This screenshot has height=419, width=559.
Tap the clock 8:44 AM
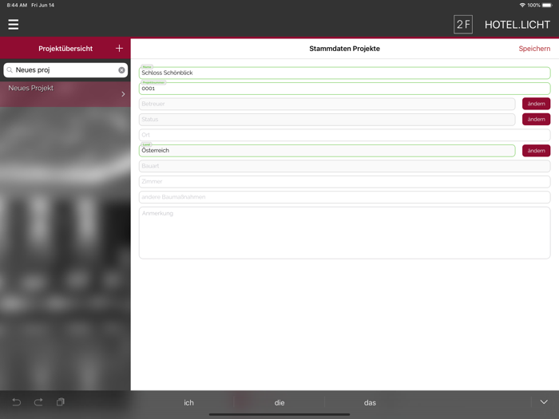(17, 5)
